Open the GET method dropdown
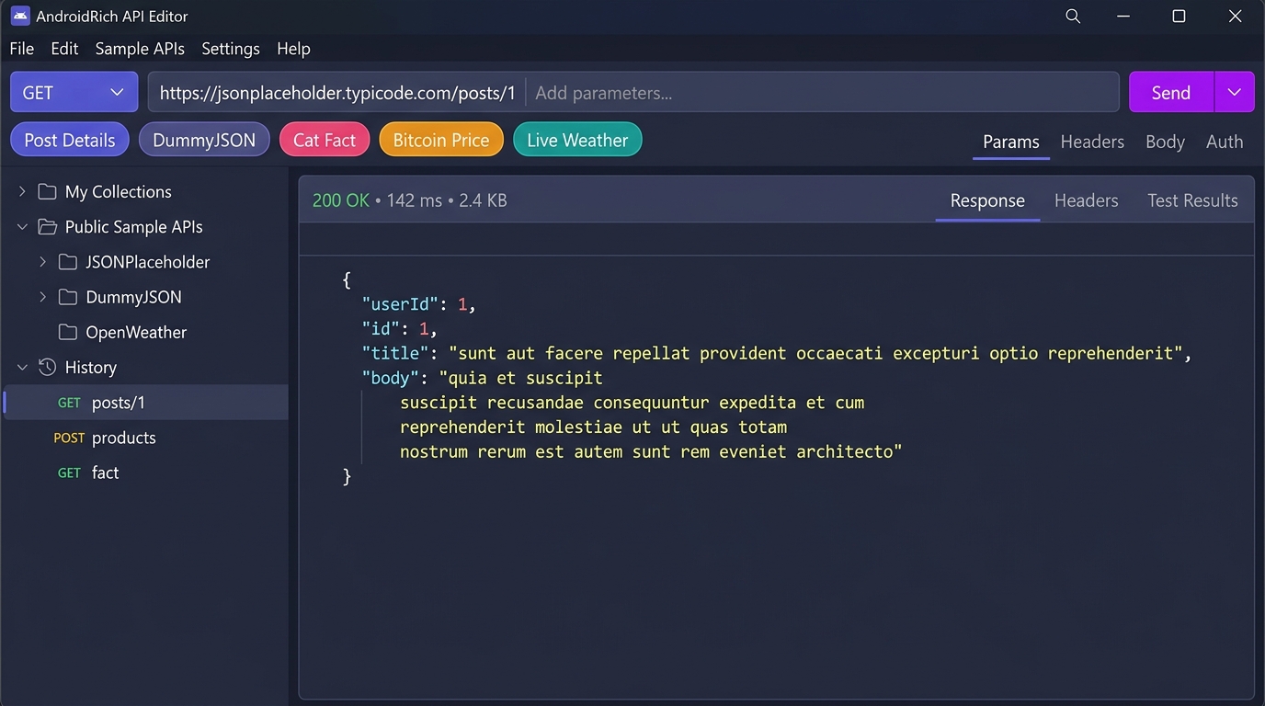Screen dimensions: 1265x706 [74, 92]
